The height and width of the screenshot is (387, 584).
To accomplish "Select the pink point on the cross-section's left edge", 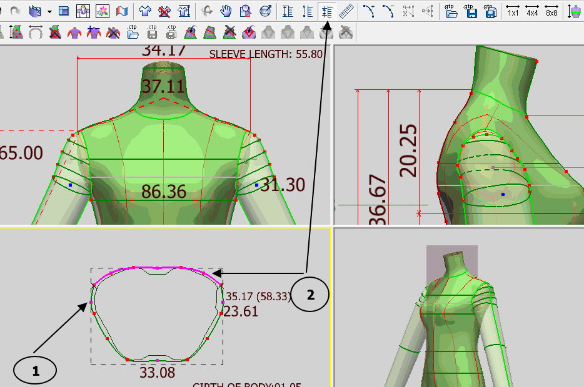I will pos(91,302).
